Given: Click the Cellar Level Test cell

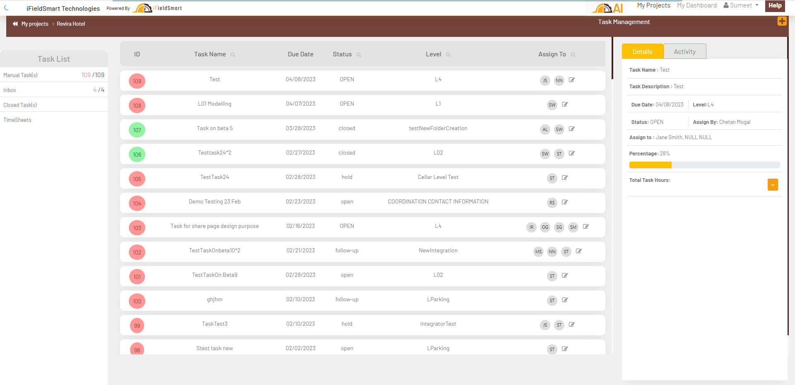Looking at the screenshot, I should coord(438,177).
